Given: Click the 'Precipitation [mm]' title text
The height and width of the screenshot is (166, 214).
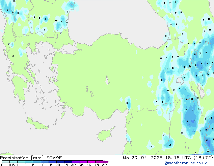Looking at the screenshot, I should pos(22,158).
